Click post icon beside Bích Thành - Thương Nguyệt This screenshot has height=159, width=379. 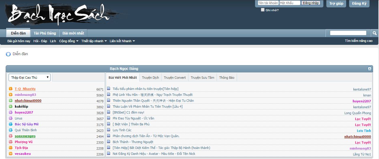pyautogui.click(x=109, y=142)
